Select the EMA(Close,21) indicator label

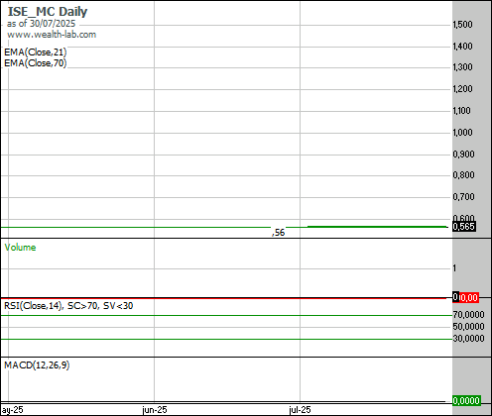pyautogui.click(x=36, y=52)
